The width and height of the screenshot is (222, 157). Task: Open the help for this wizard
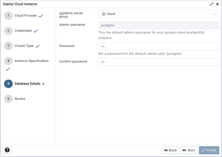click(7, 150)
